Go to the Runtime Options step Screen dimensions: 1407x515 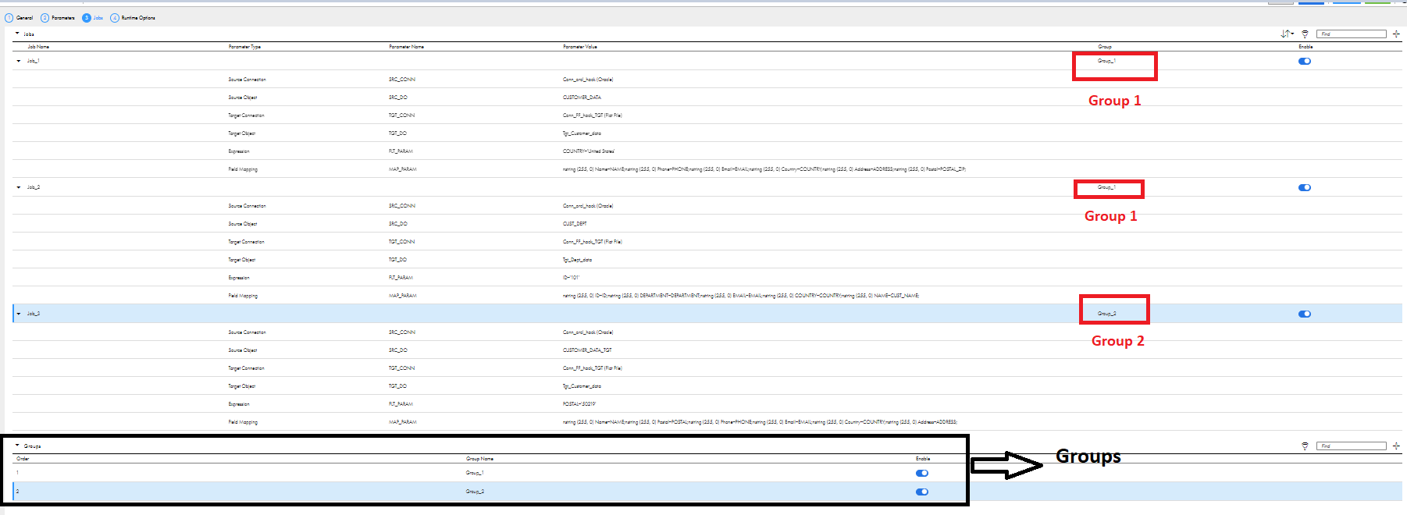click(x=133, y=17)
